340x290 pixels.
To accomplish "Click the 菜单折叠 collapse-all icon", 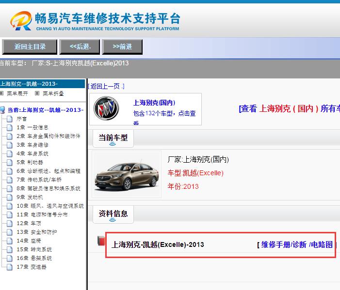I will (37, 93).
